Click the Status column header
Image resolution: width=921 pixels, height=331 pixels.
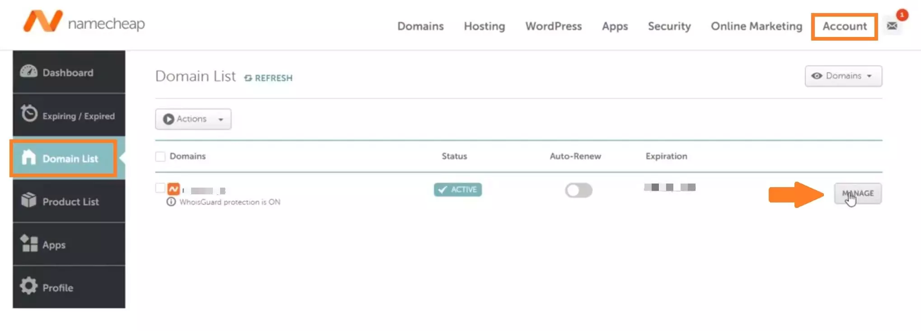click(x=454, y=156)
